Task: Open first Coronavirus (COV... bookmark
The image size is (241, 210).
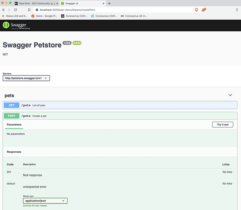Action: point(74,16)
